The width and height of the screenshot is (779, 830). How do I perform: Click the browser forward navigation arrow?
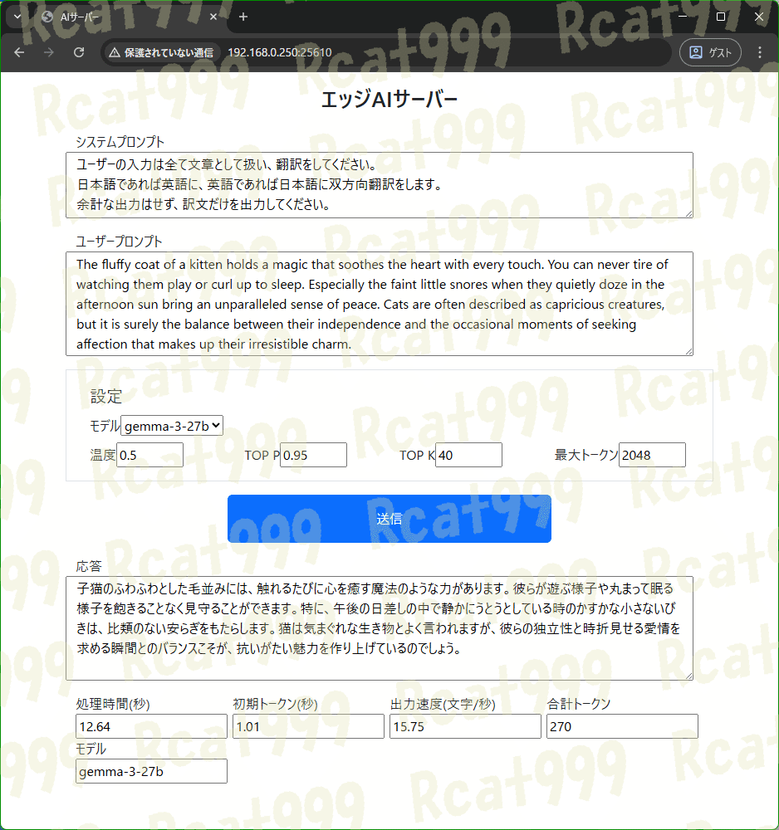click(48, 51)
